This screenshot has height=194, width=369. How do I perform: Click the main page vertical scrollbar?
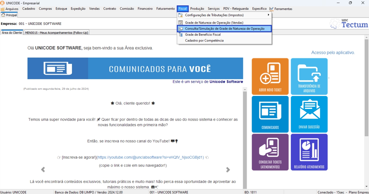(x=367, y=108)
